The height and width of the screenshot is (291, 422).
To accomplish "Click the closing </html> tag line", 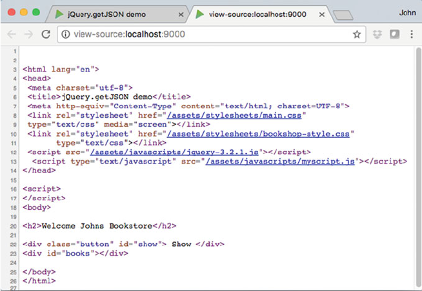I will 39,281.
